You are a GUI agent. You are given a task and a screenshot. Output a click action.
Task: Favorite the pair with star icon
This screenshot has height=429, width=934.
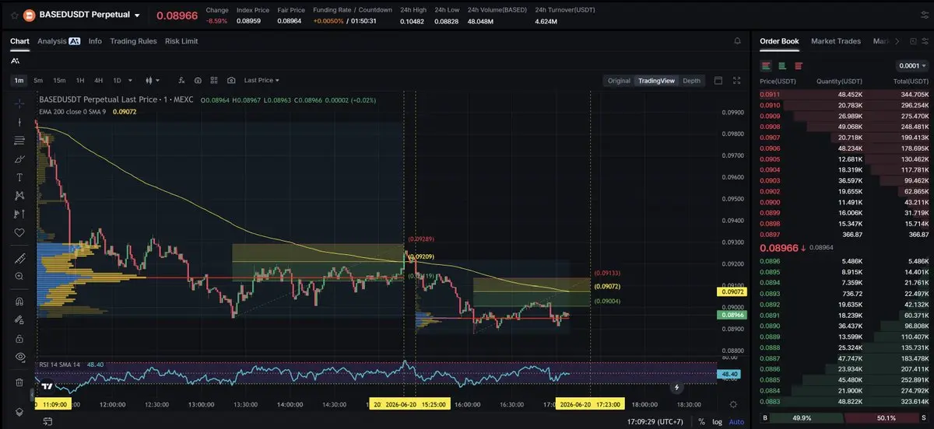tap(14, 15)
